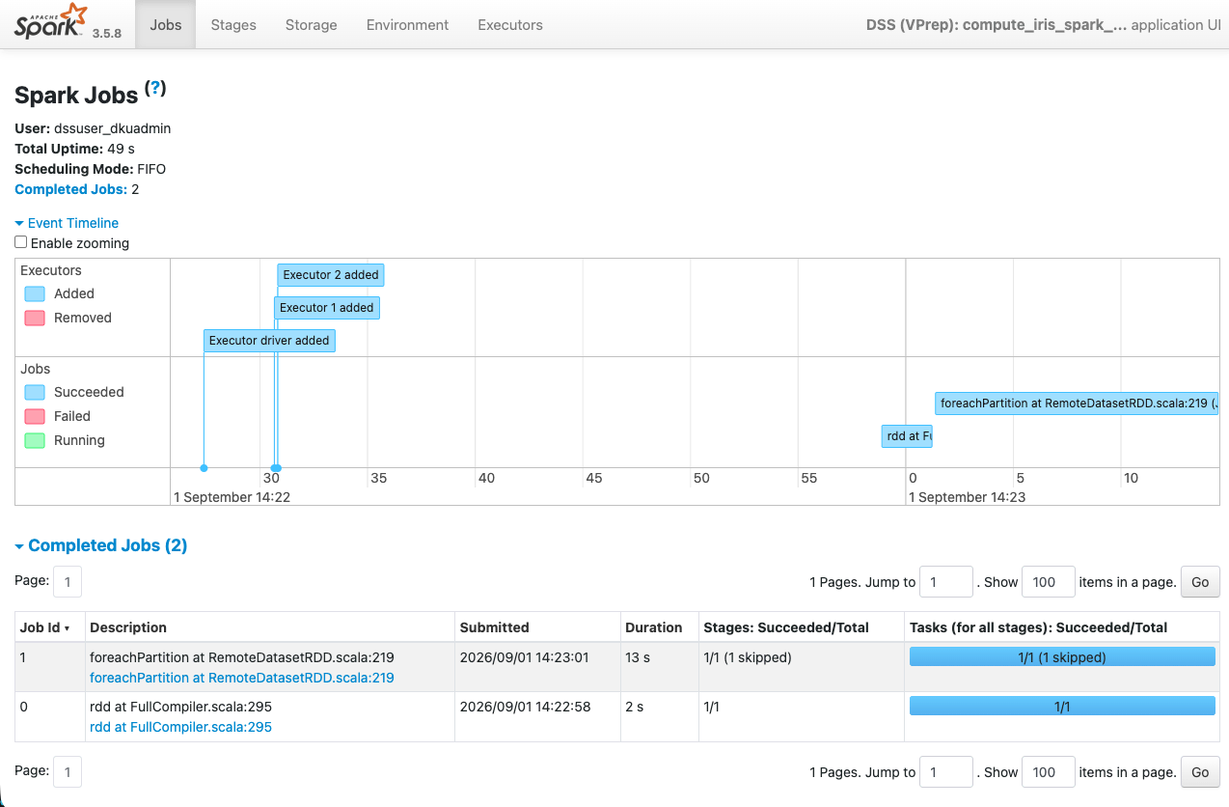Viewport: 1229px width, 807px height.
Task: Click the blue Added executors legend swatch
Action: pyautogui.click(x=35, y=293)
